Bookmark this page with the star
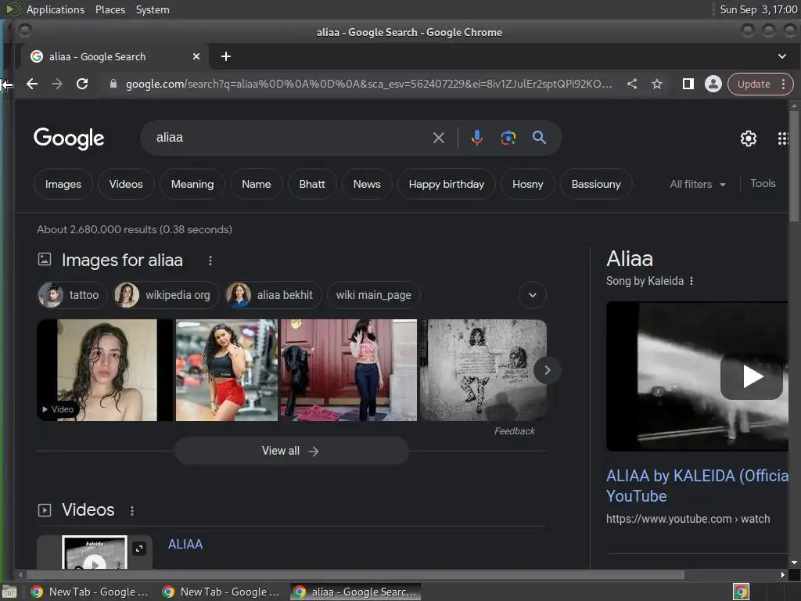The image size is (801, 601). [657, 84]
